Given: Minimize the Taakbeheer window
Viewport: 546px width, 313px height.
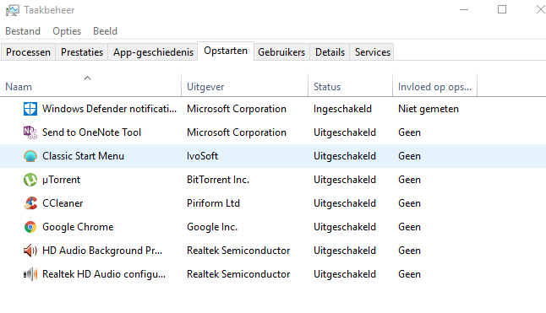Looking at the screenshot, I should point(464,10).
